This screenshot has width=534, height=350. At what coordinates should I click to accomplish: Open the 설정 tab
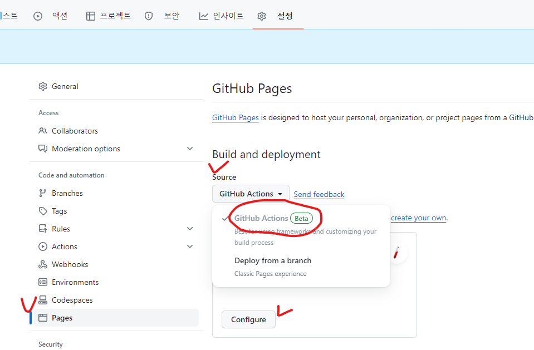coord(285,16)
